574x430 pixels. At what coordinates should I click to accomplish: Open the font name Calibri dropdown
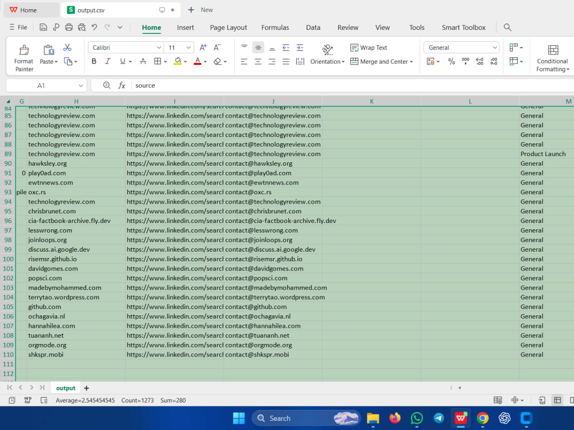tap(159, 48)
